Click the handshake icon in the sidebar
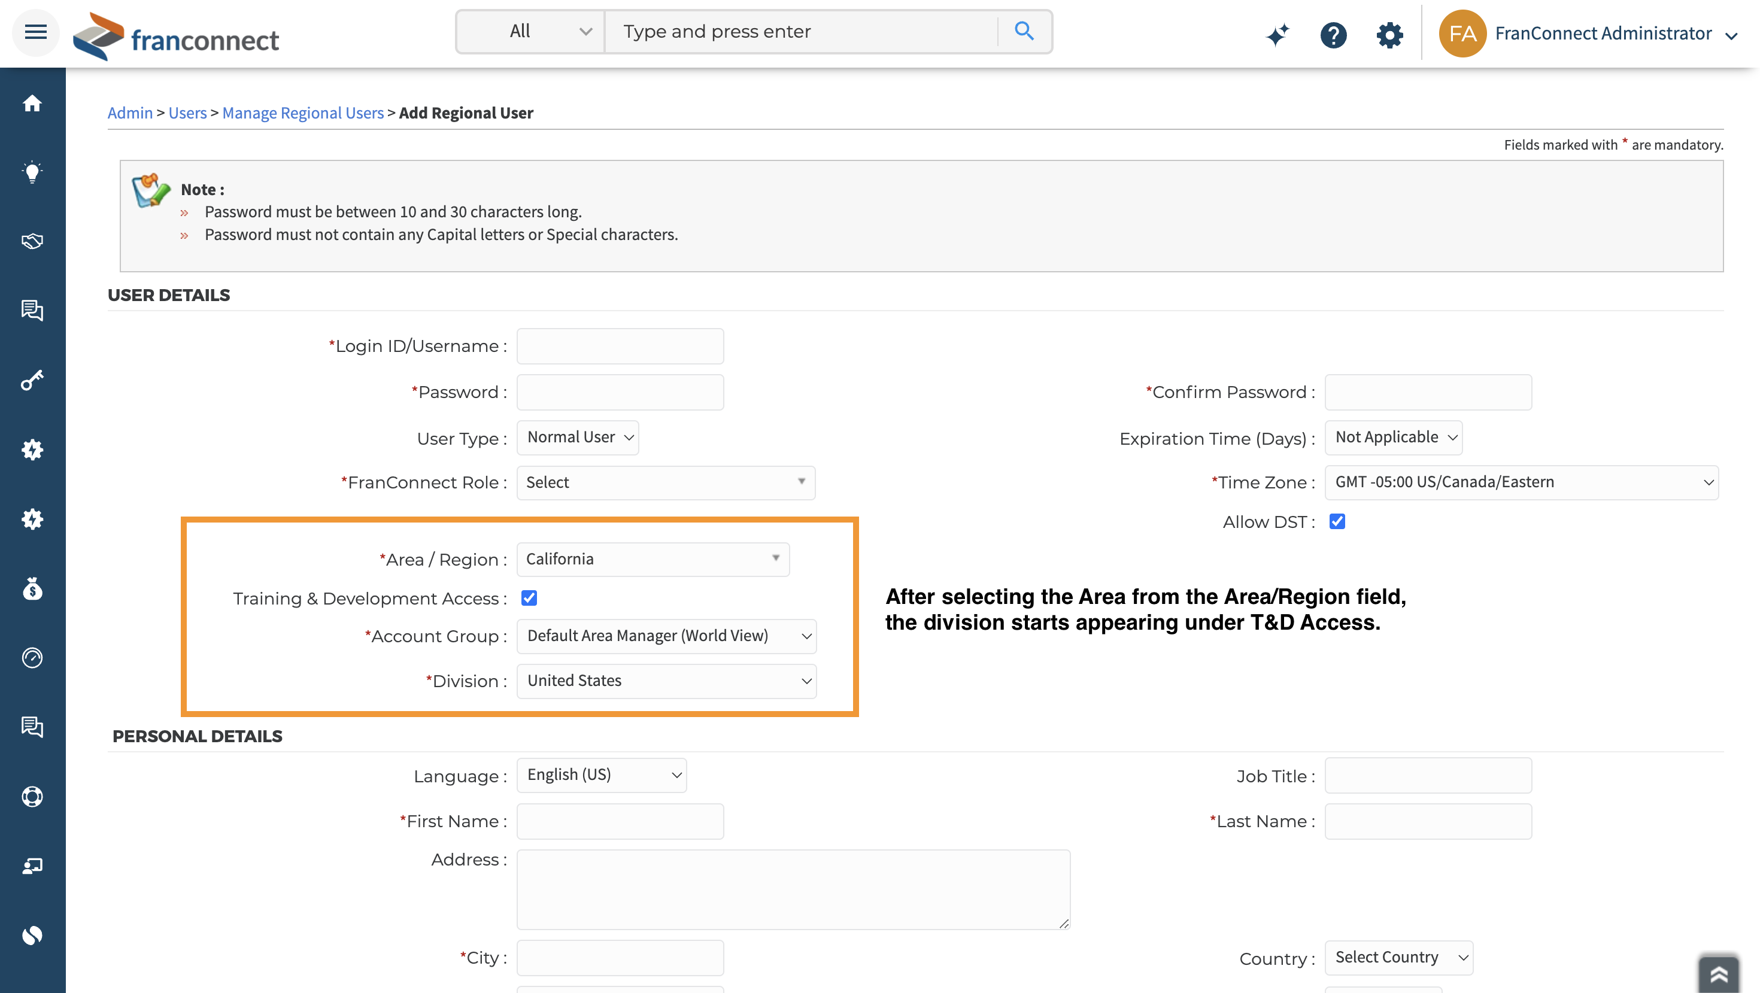This screenshot has height=993, width=1760. click(x=32, y=241)
